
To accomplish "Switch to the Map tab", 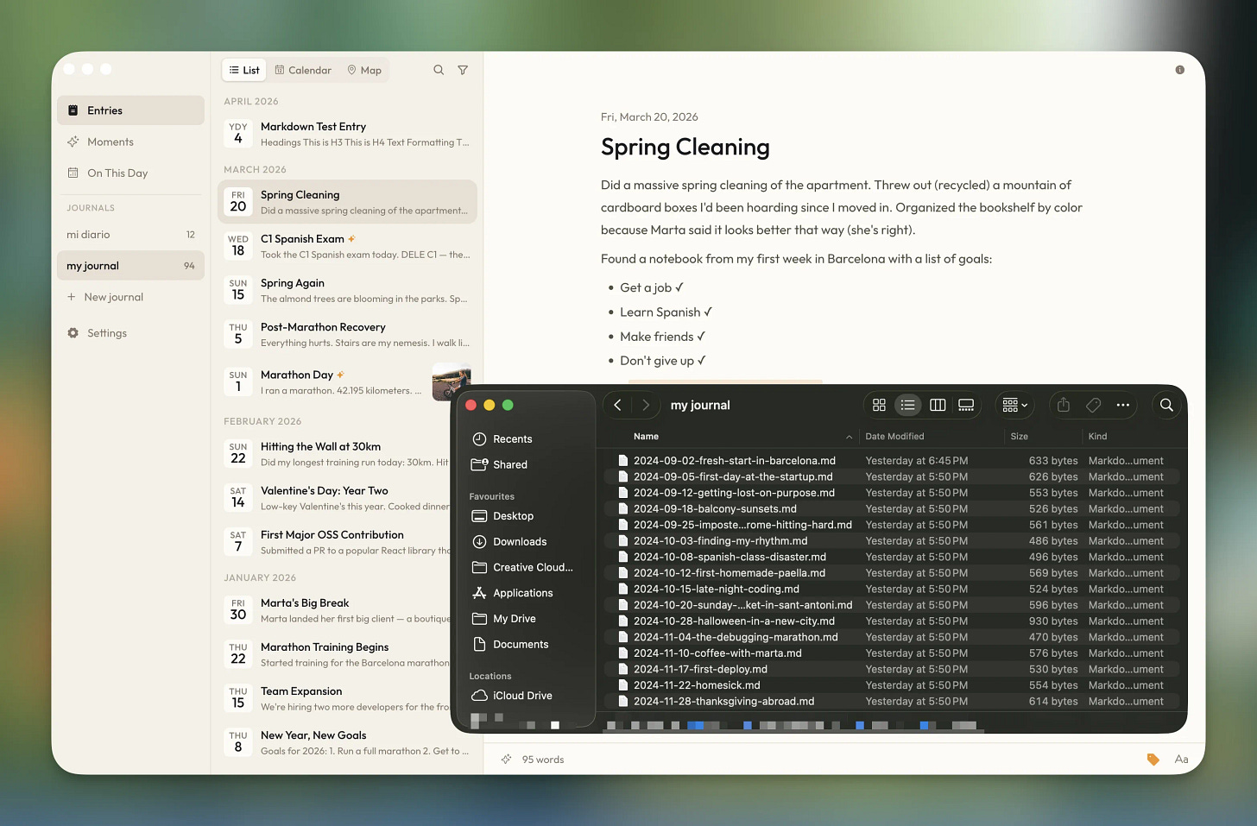I will (x=364, y=70).
